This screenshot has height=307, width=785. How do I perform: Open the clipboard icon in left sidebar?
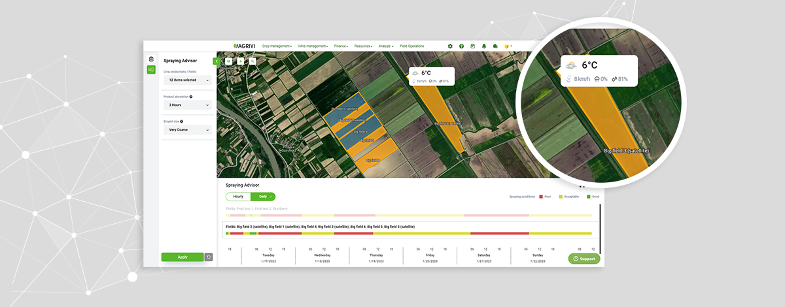coord(151,59)
